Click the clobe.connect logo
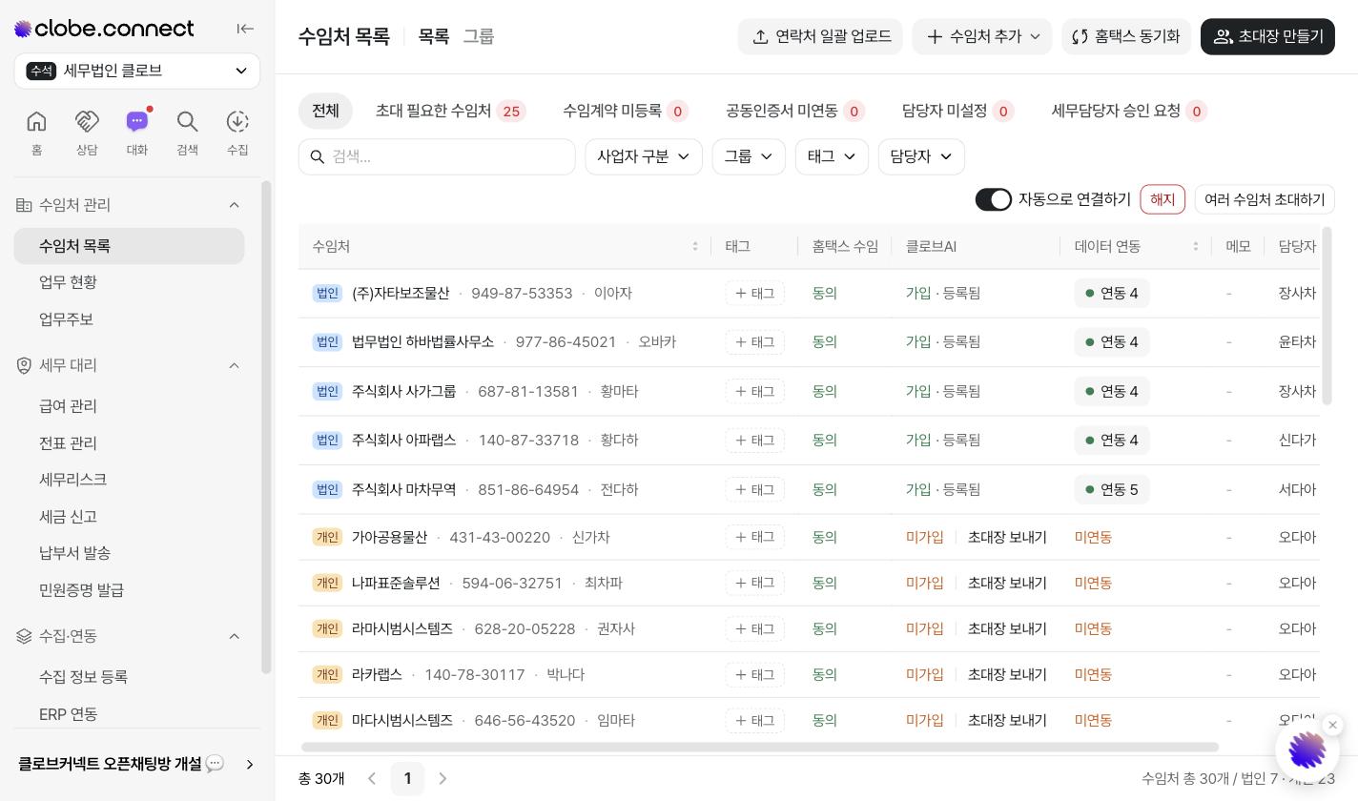1358x801 pixels. (x=104, y=29)
